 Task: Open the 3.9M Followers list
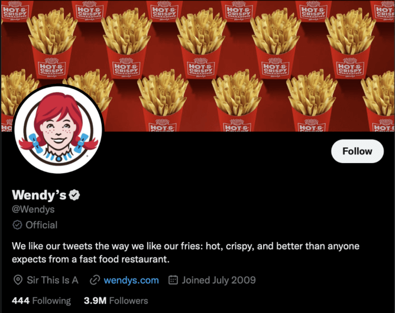[116, 301]
